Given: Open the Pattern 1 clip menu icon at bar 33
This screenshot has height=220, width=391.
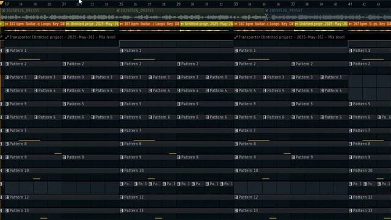Looking at the screenshot, I should (x=236, y=51).
